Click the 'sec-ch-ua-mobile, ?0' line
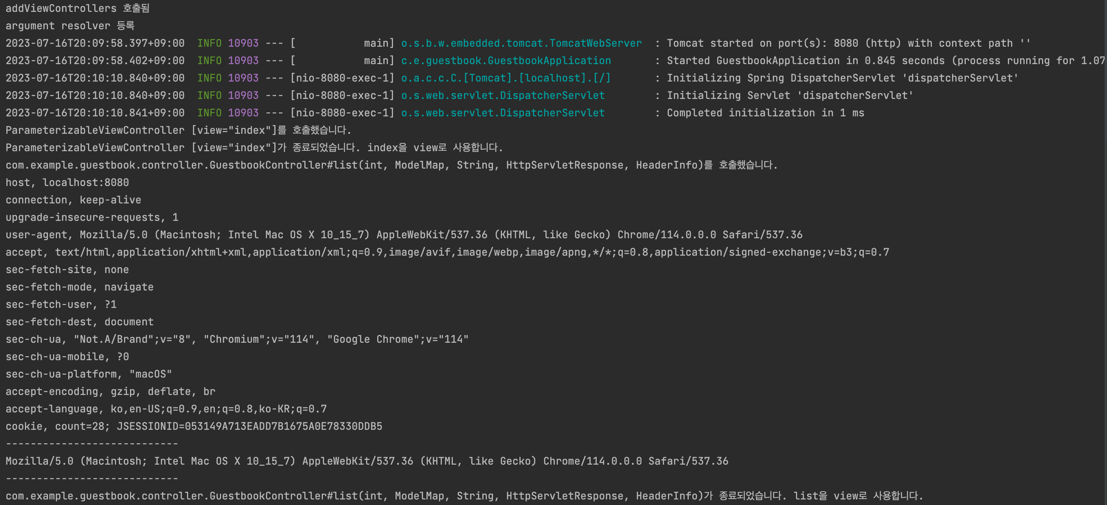The height and width of the screenshot is (505, 1107). [x=67, y=357]
